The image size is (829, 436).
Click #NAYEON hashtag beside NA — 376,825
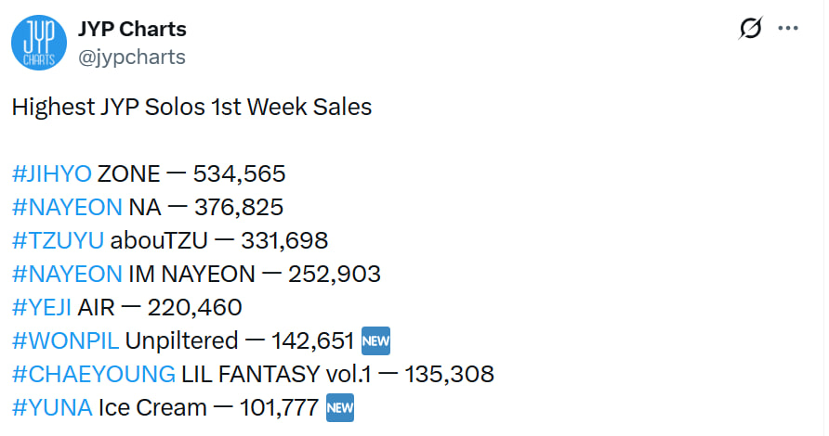[x=67, y=207]
